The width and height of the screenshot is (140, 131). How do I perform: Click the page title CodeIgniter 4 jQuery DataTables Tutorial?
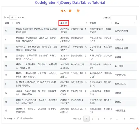[x=70, y=2]
